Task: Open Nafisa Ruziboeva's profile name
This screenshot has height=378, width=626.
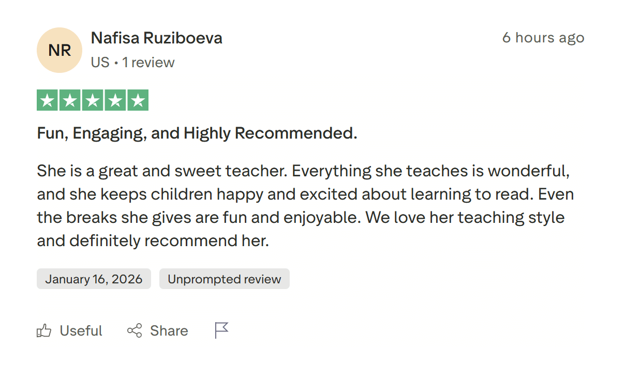Action: [156, 38]
